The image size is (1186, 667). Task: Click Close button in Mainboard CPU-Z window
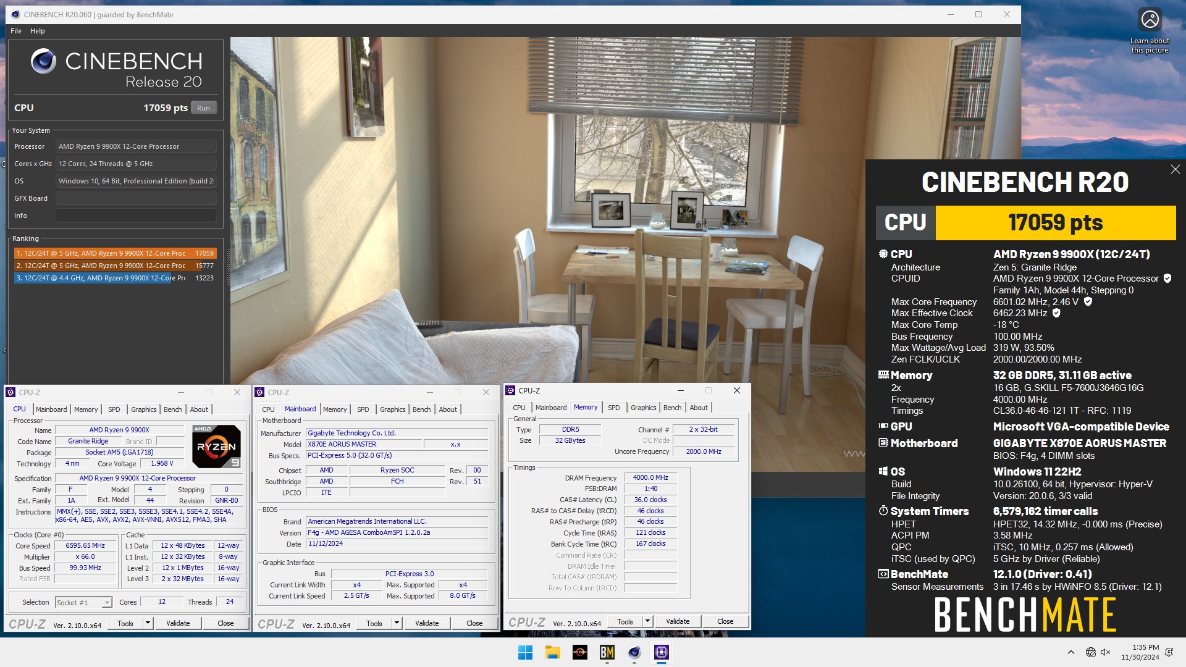pos(474,623)
